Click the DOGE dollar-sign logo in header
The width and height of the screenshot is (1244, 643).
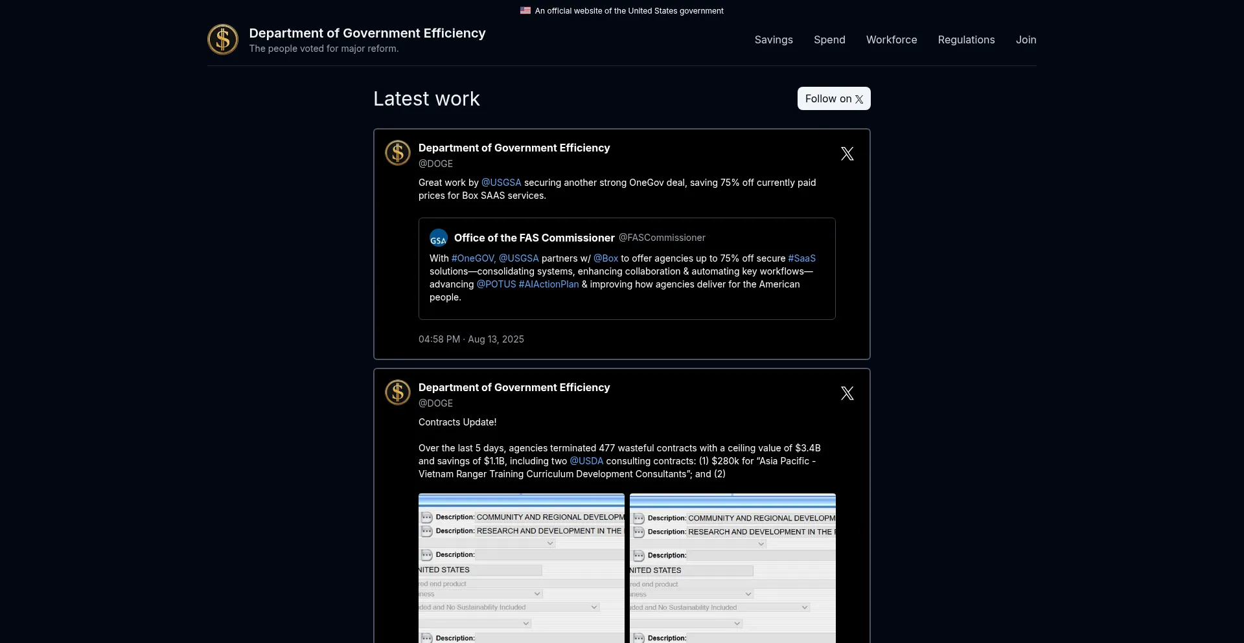coord(223,39)
